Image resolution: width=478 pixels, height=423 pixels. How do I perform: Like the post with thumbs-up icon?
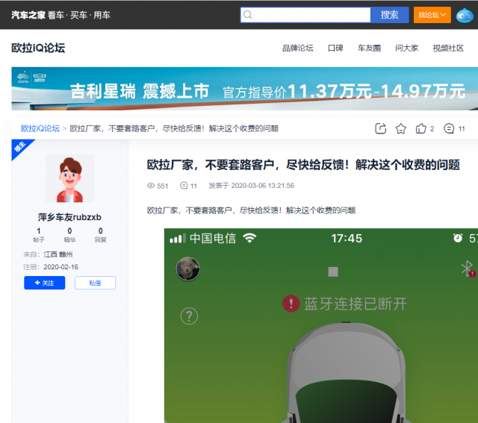[x=421, y=128]
